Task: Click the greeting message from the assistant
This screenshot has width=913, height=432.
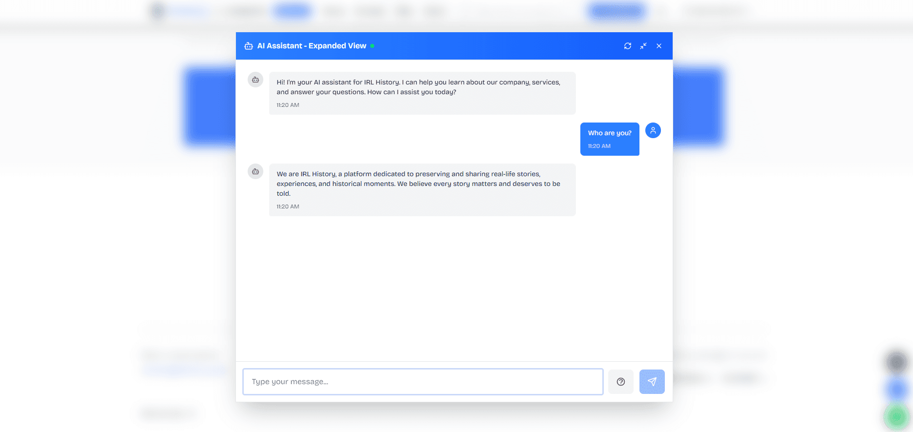Action: click(423, 93)
